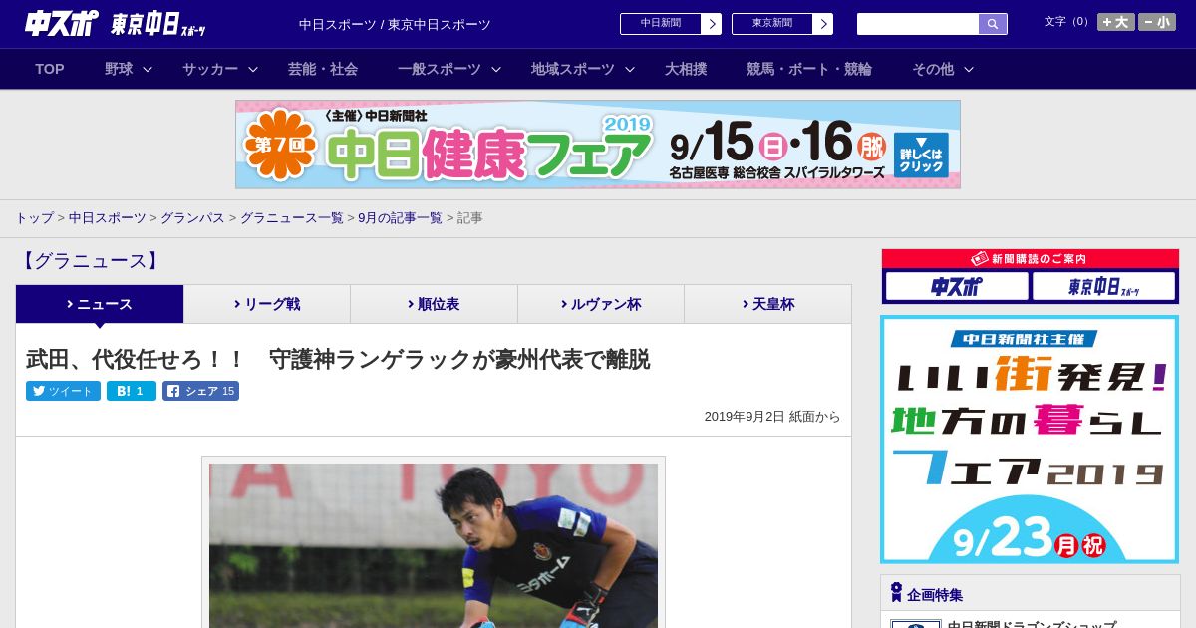Open the サッカー menu
This screenshot has width=1196, height=628.
tap(210, 69)
